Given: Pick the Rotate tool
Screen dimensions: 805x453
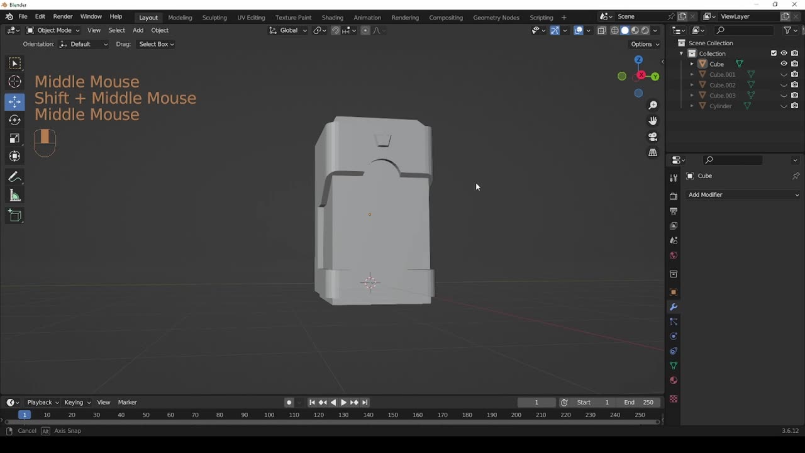Looking at the screenshot, I should 14,120.
